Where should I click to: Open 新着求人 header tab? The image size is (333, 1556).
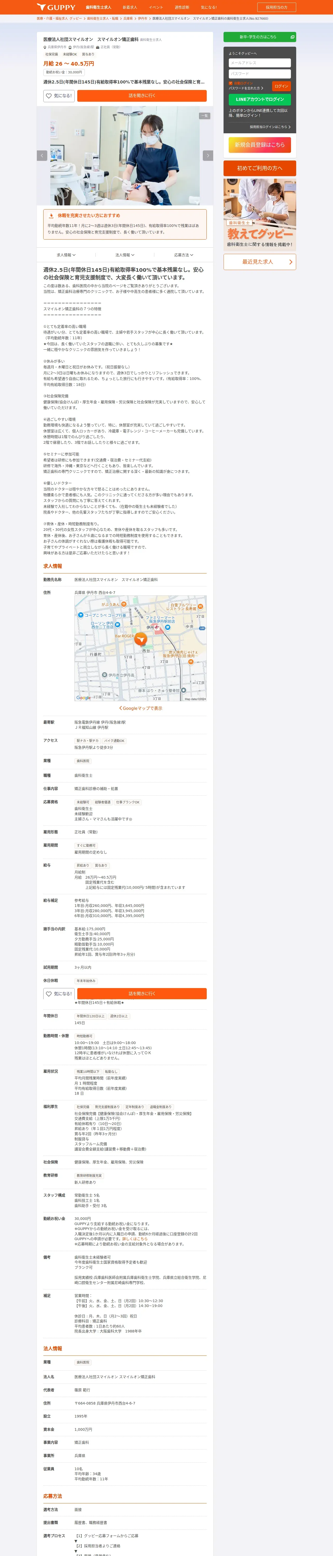click(130, 7)
